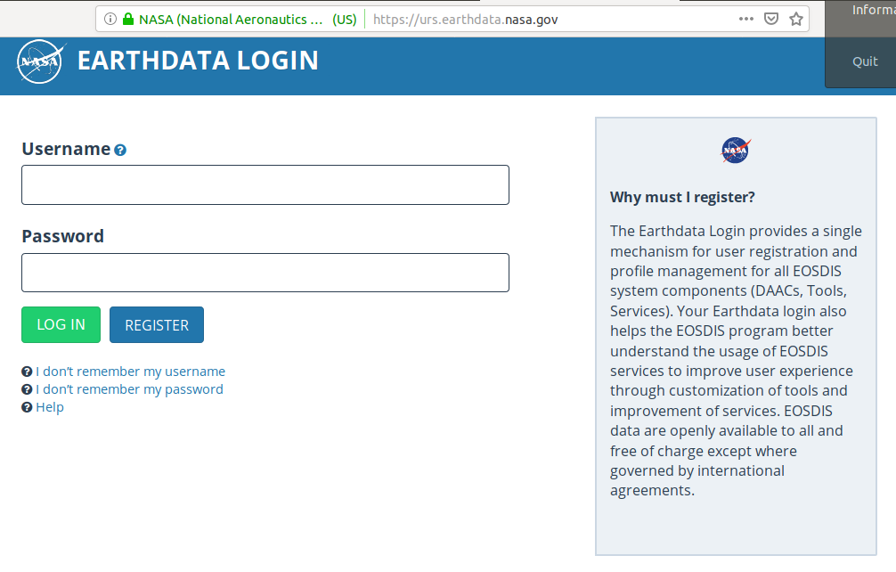Image resolution: width=896 pixels, height=572 pixels.
Task: Click Quit in the top-right panel
Action: click(x=865, y=61)
